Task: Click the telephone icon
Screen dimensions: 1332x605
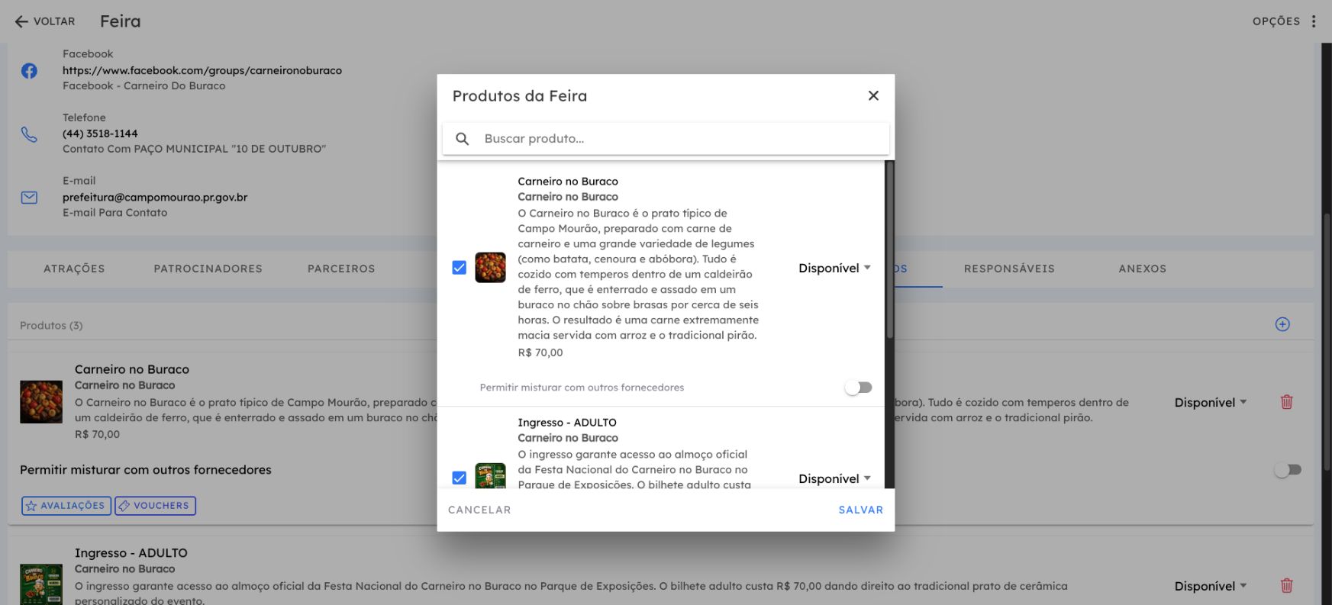Action: click(x=29, y=134)
